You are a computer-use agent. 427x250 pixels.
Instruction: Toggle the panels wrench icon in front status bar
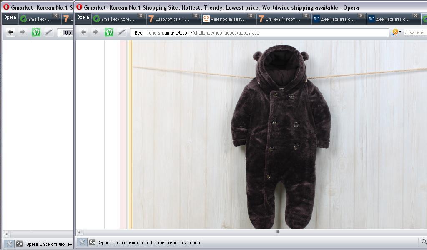point(82,242)
